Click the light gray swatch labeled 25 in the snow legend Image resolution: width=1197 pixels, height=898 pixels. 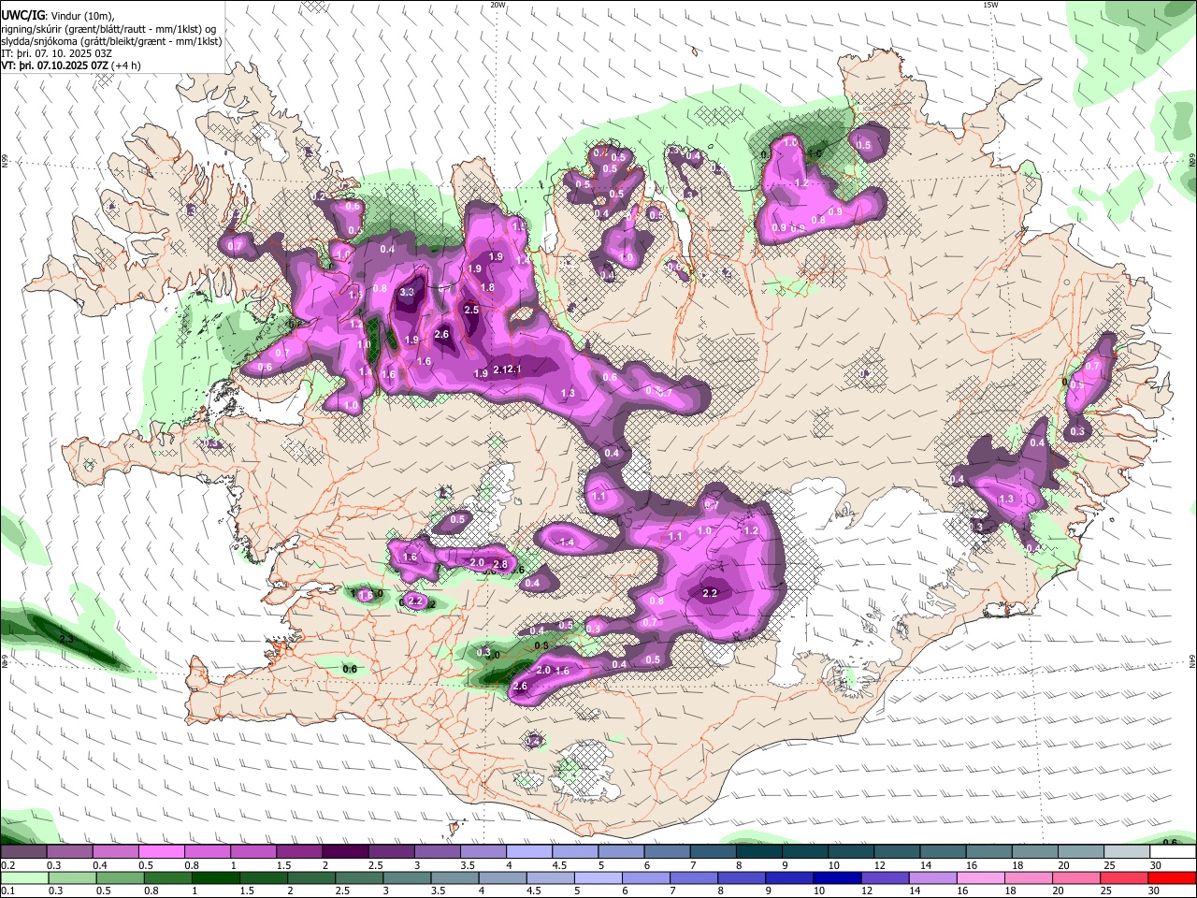pyautogui.click(x=1128, y=852)
